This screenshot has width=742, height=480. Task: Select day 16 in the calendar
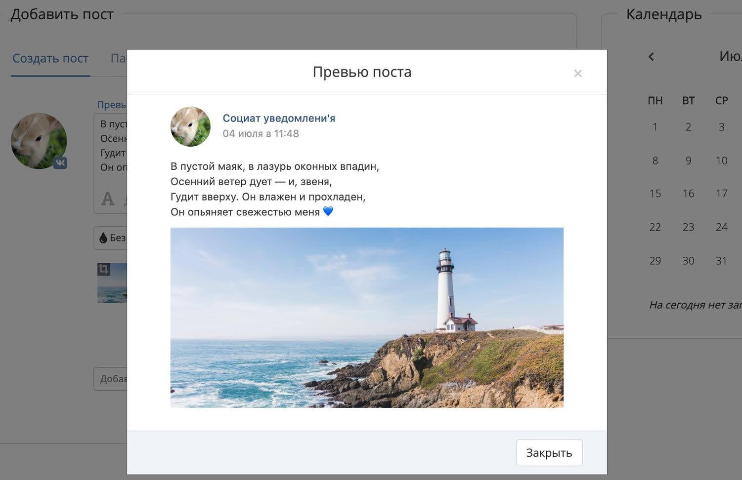coord(688,194)
